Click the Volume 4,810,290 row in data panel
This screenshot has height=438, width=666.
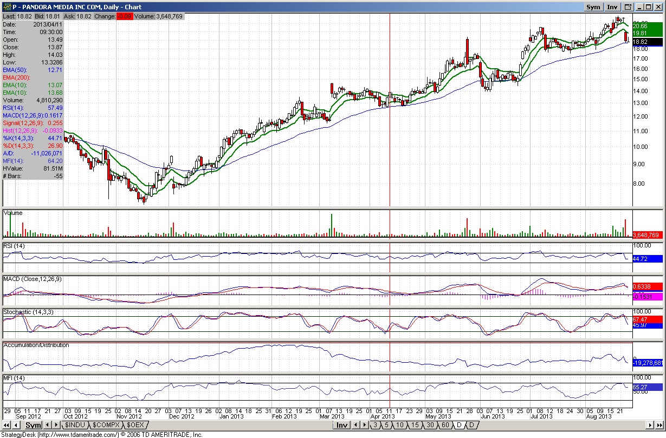tap(33, 100)
